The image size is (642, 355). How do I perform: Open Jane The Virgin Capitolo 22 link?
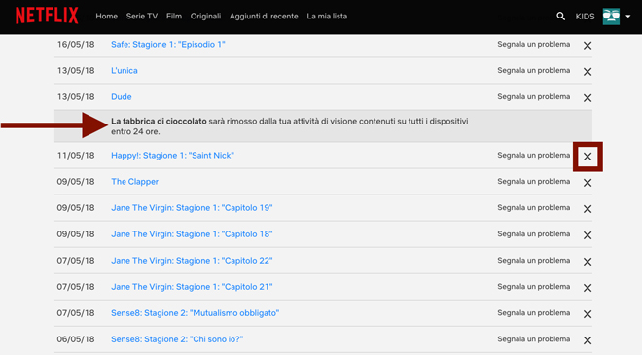[x=192, y=260]
